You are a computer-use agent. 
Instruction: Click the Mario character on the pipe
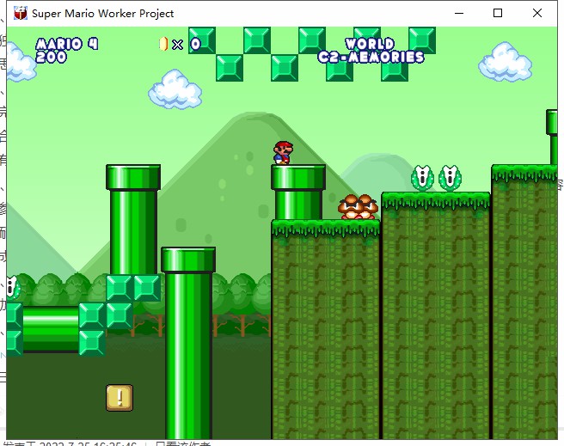point(284,153)
